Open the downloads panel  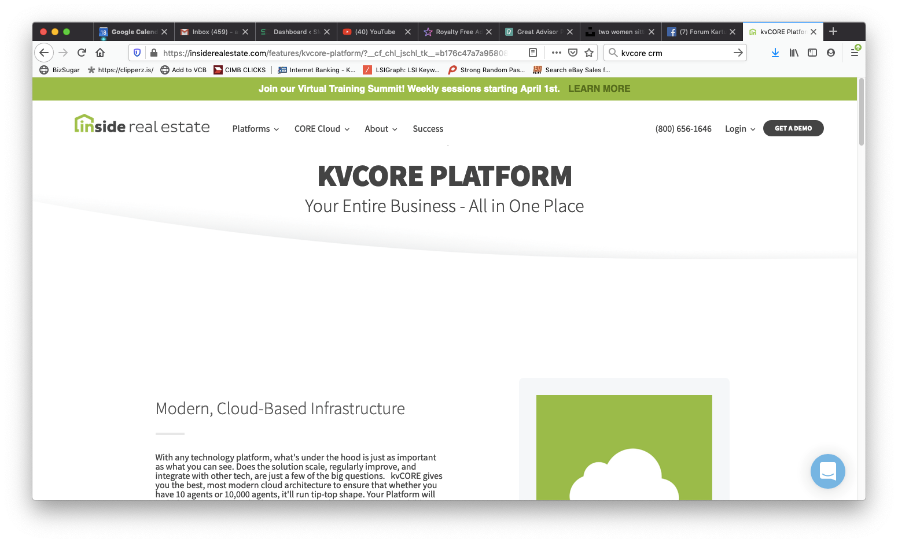click(x=775, y=53)
